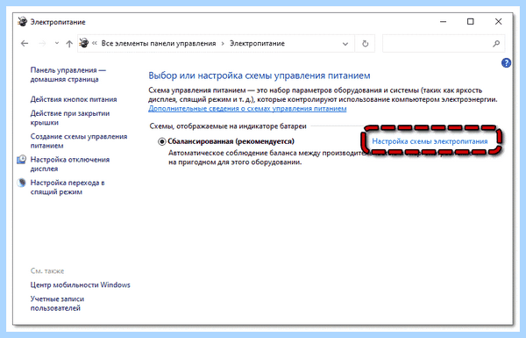Close the Электропитание window
526x338 pixels.
[x=498, y=22]
